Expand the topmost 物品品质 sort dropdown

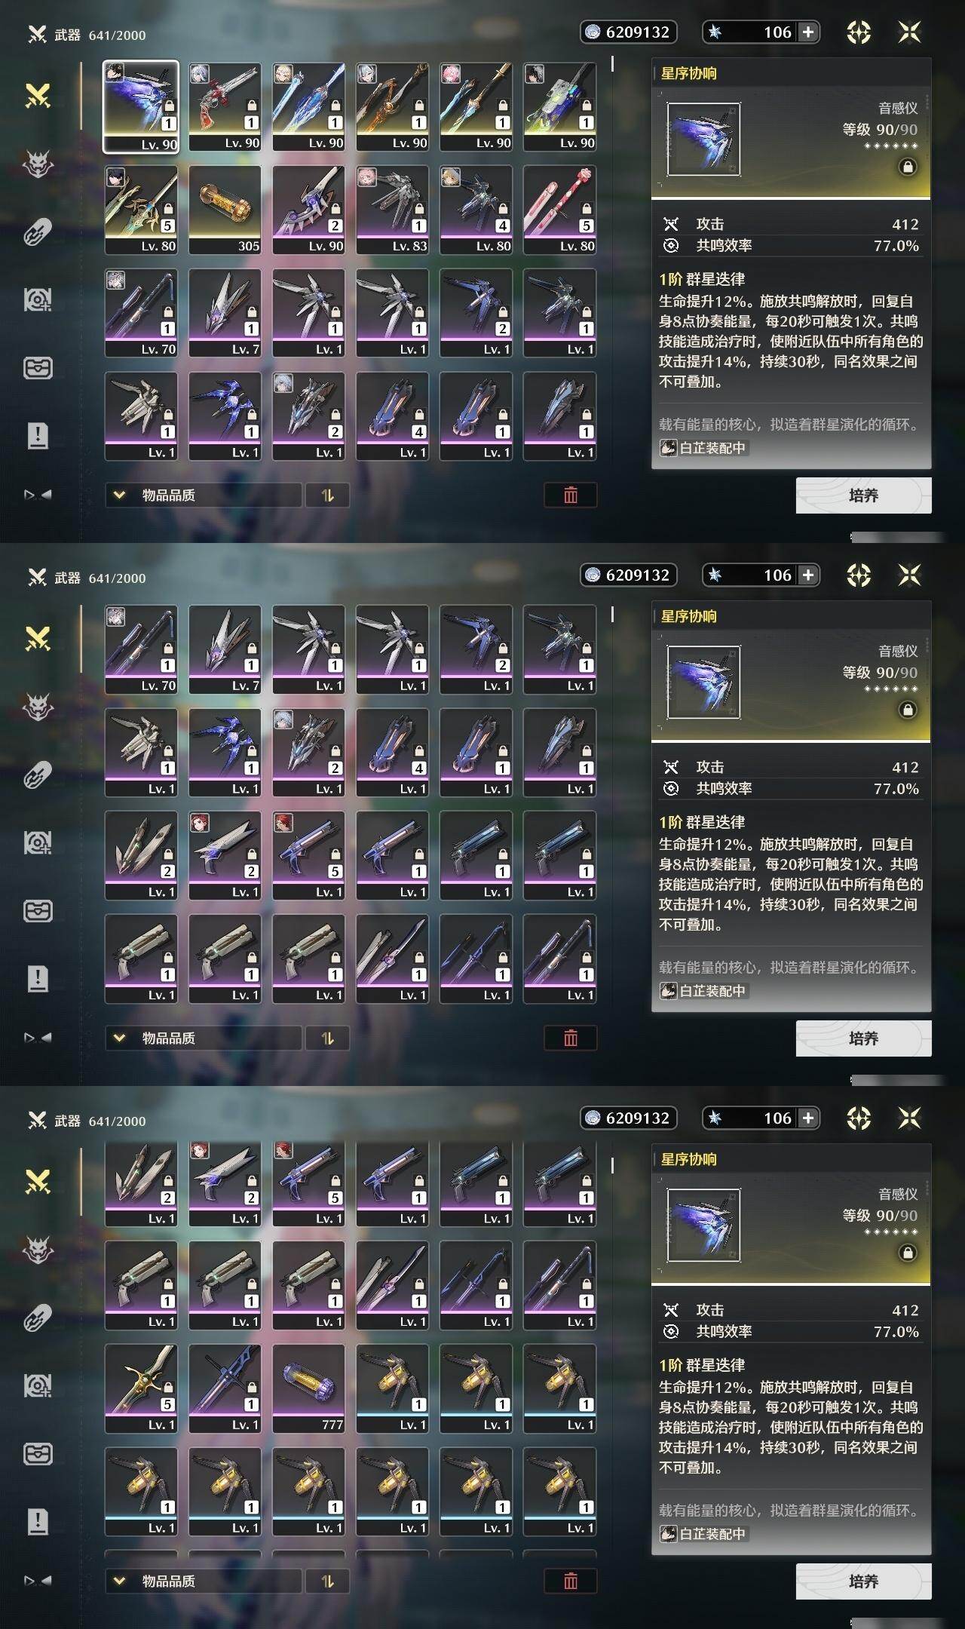coord(204,495)
